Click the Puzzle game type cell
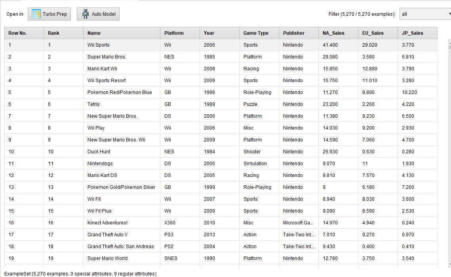Viewport: 451px width, 277px height. (259, 104)
